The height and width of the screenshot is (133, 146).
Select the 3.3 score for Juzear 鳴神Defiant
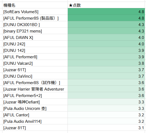106,102
